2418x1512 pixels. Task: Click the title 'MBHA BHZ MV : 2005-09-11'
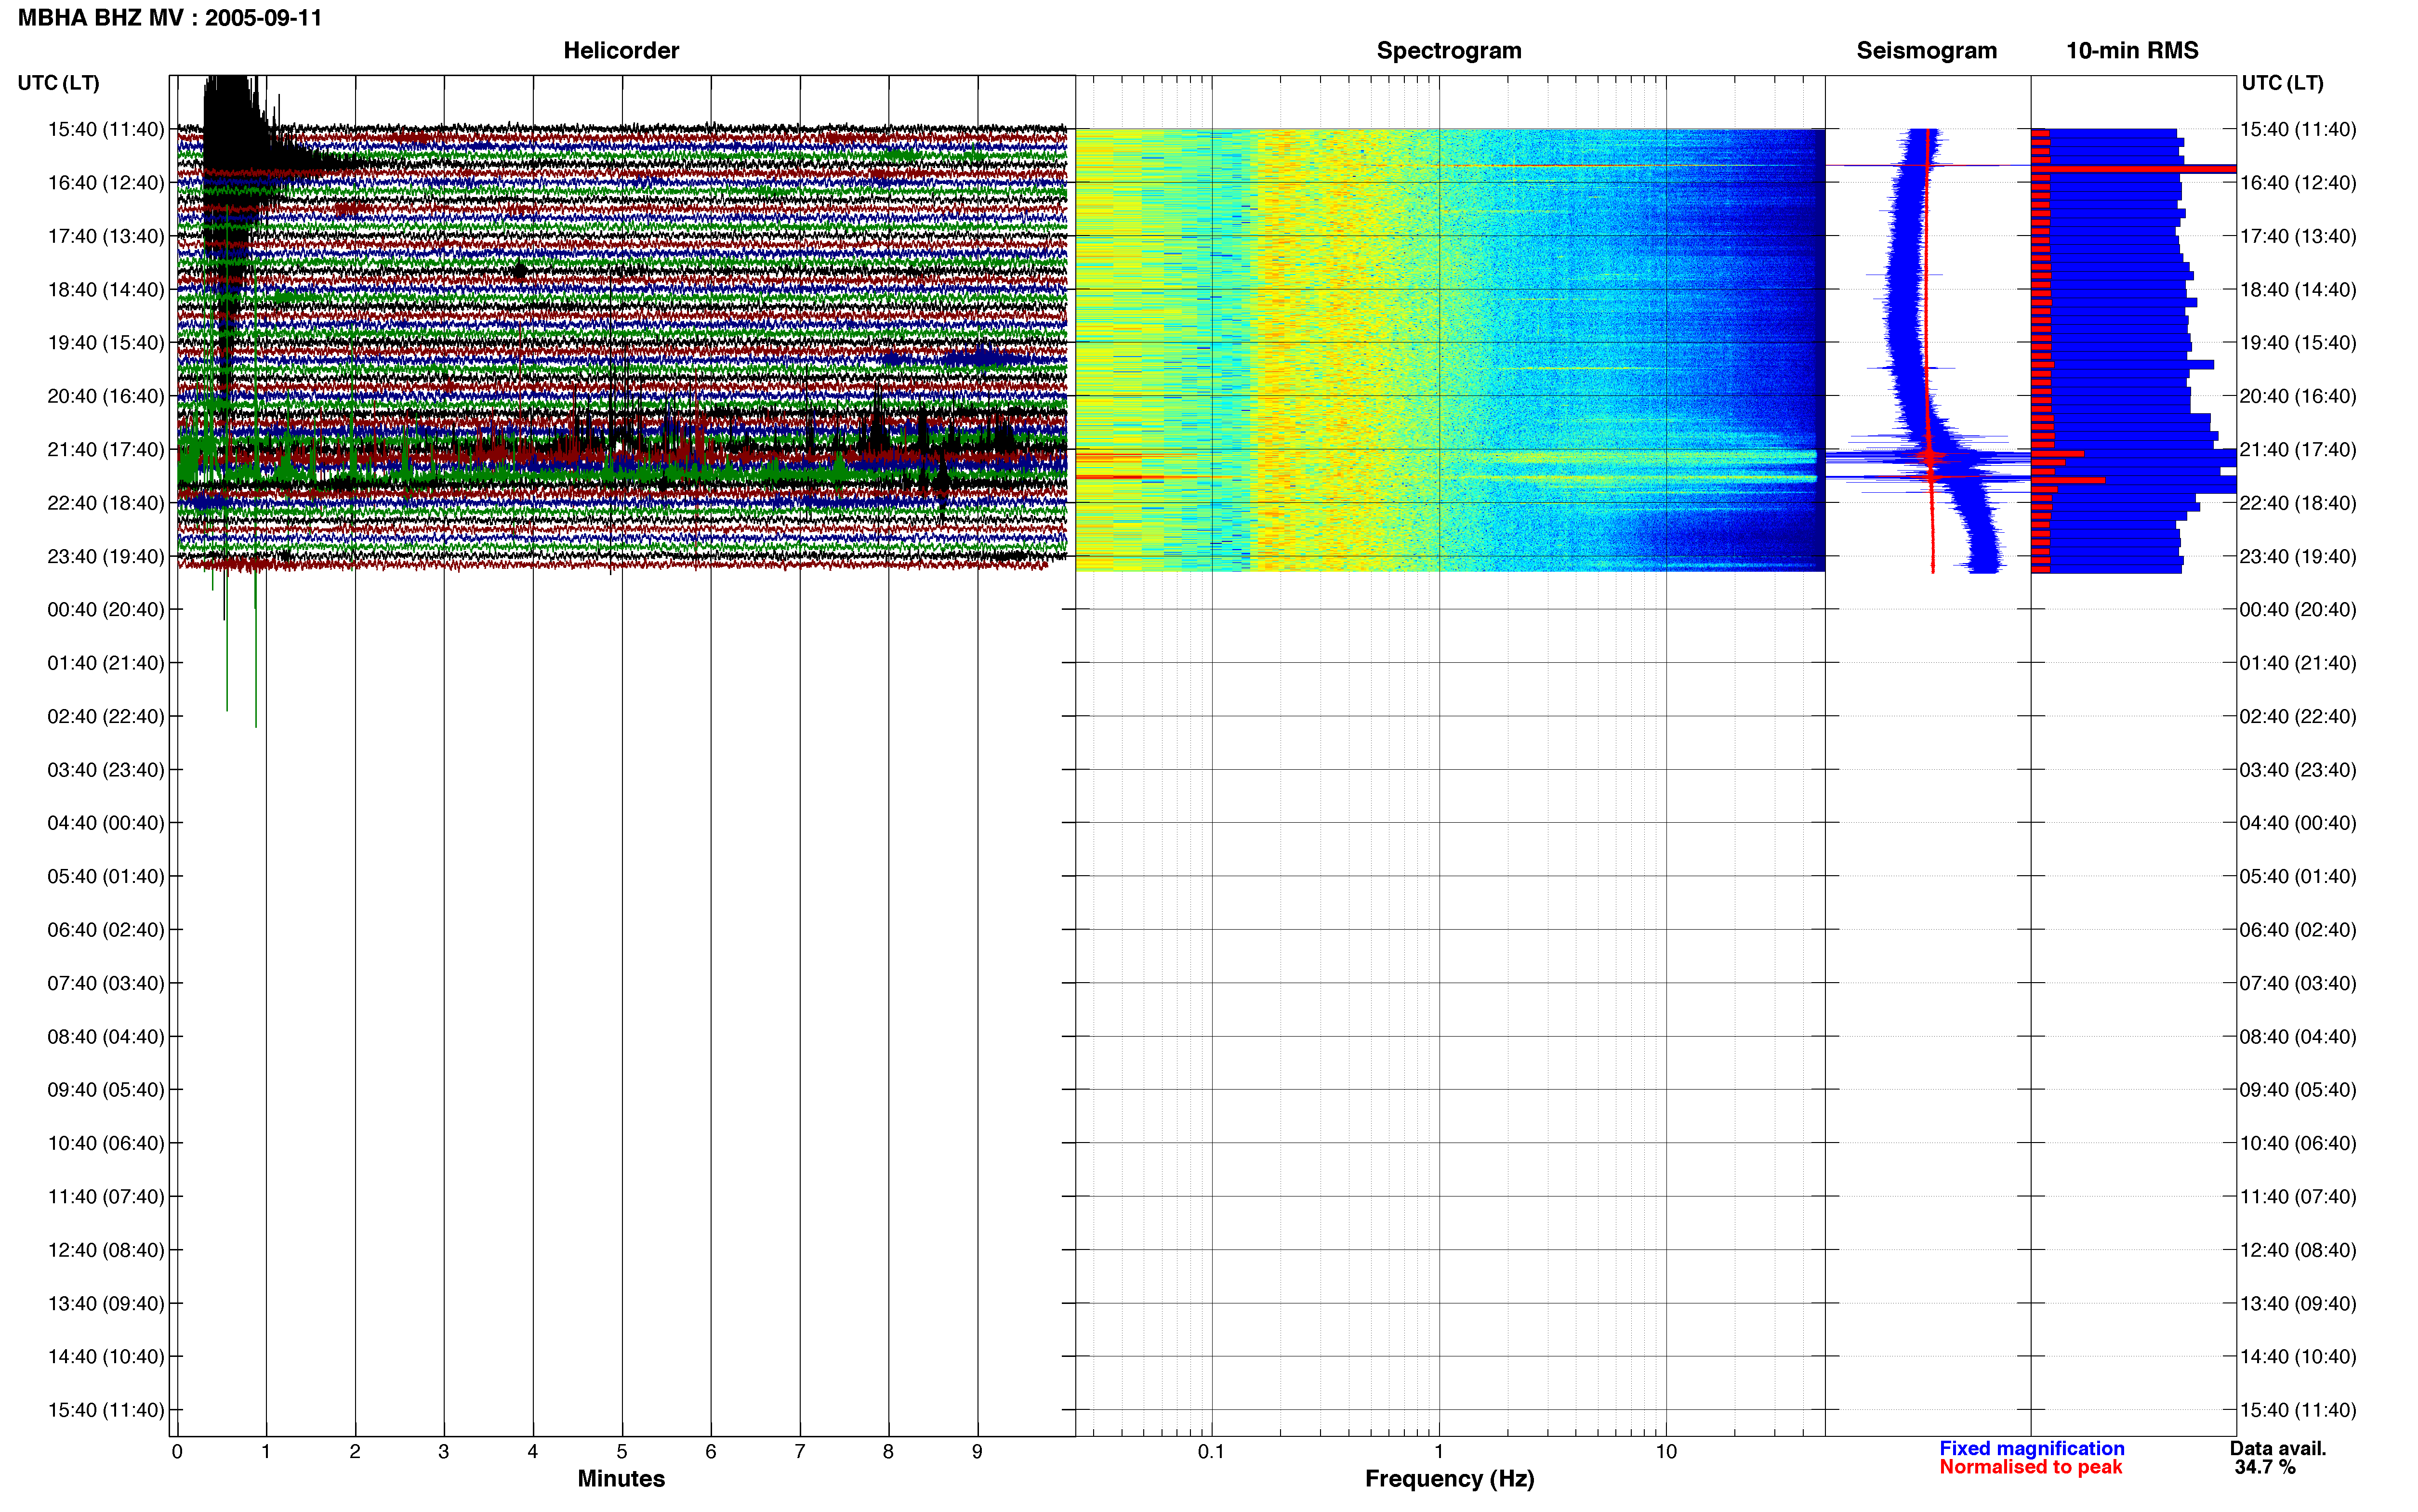click(170, 18)
